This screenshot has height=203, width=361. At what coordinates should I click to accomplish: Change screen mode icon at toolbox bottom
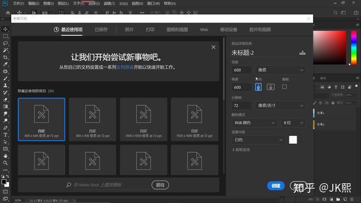[5, 198]
